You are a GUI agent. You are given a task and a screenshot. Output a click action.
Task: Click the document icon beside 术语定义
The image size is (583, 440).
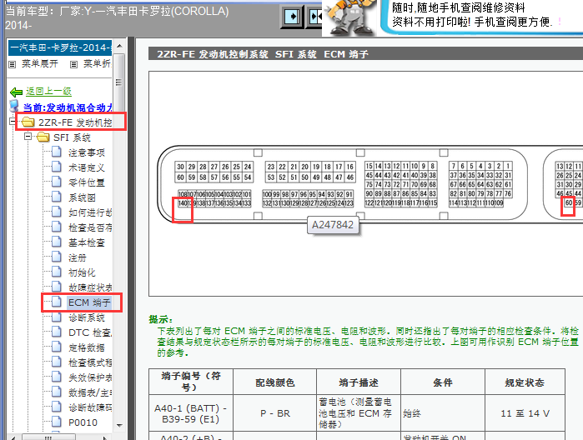pyautogui.click(x=57, y=167)
